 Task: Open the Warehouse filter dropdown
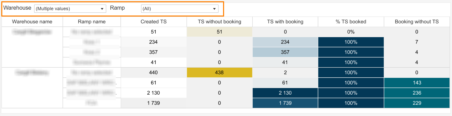tap(70, 9)
